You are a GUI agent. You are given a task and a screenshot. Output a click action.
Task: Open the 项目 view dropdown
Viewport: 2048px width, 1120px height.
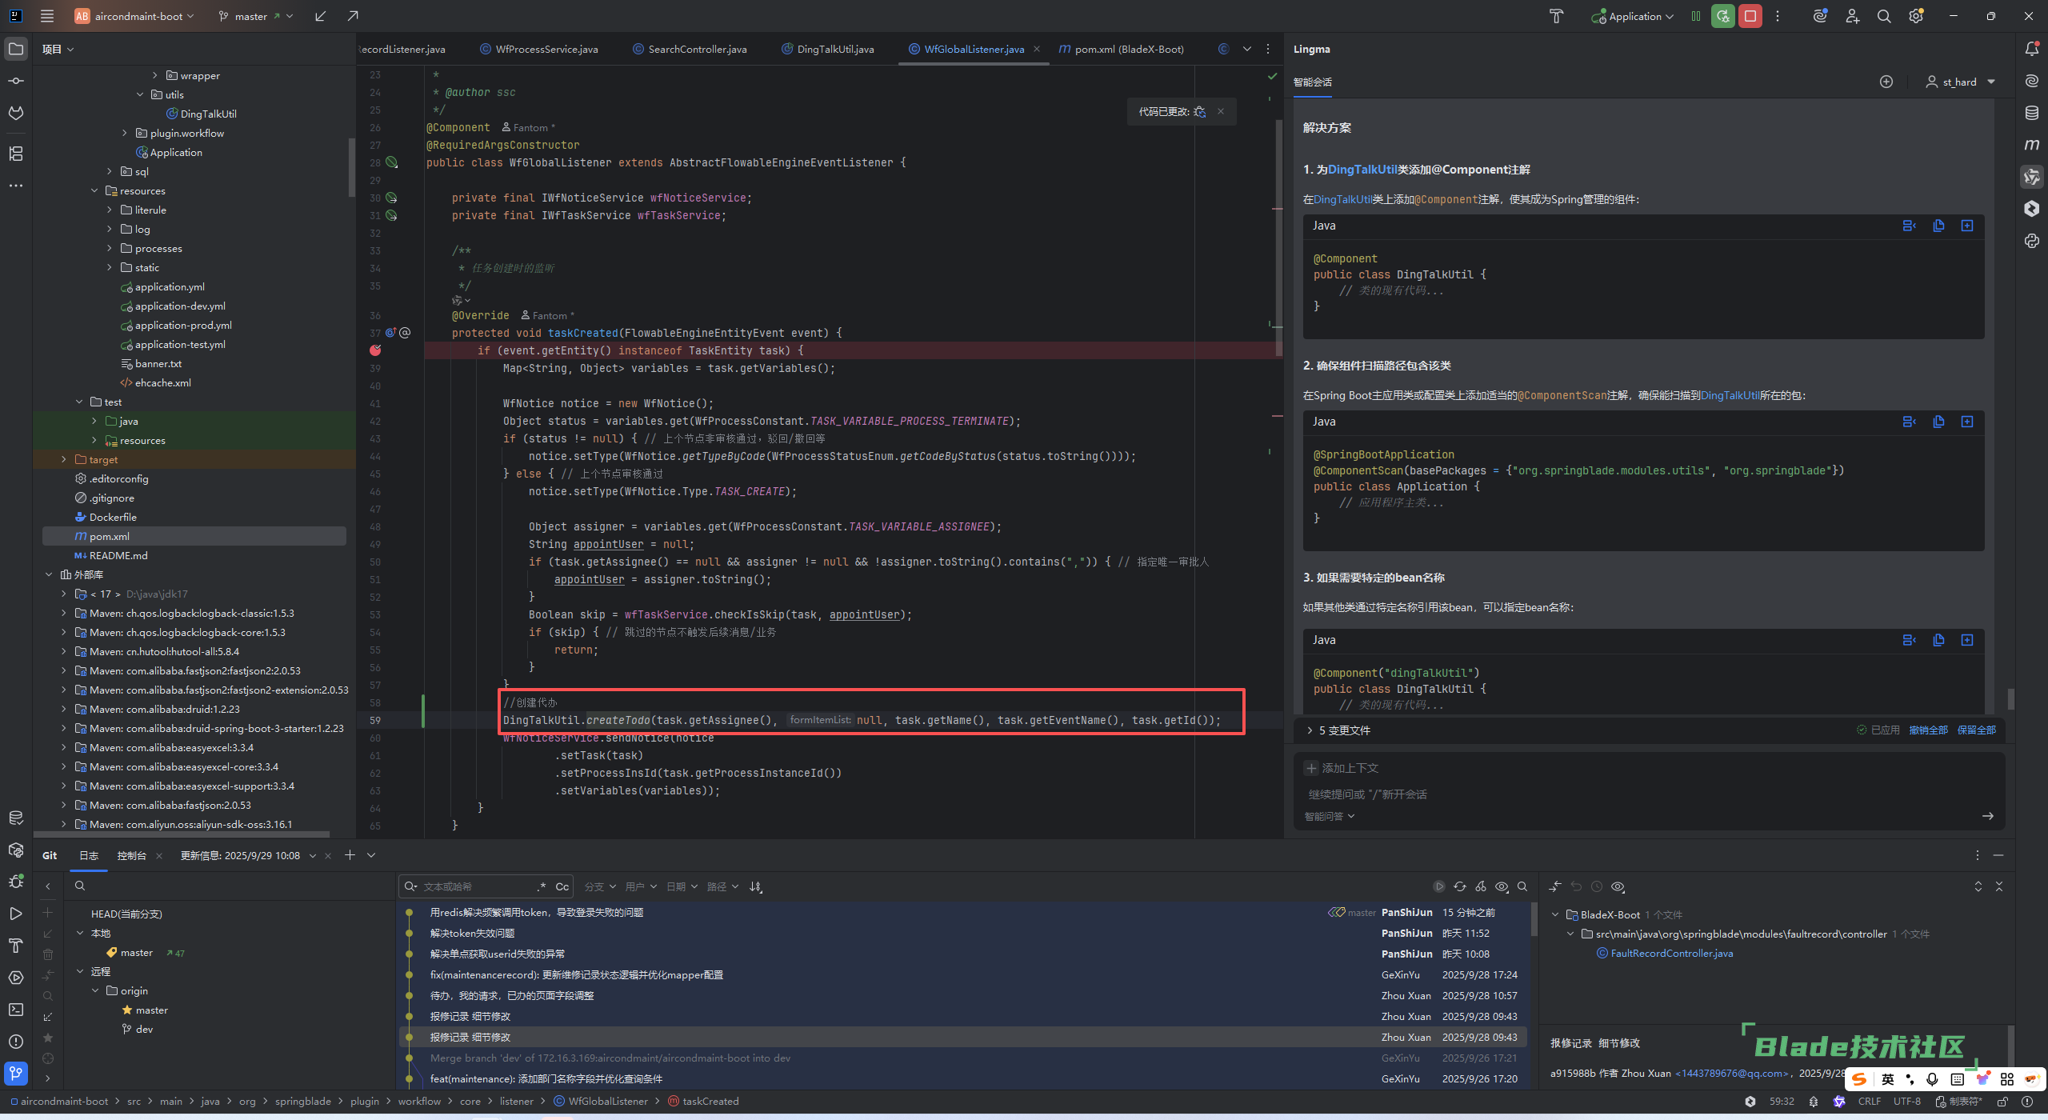(x=58, y=49)
